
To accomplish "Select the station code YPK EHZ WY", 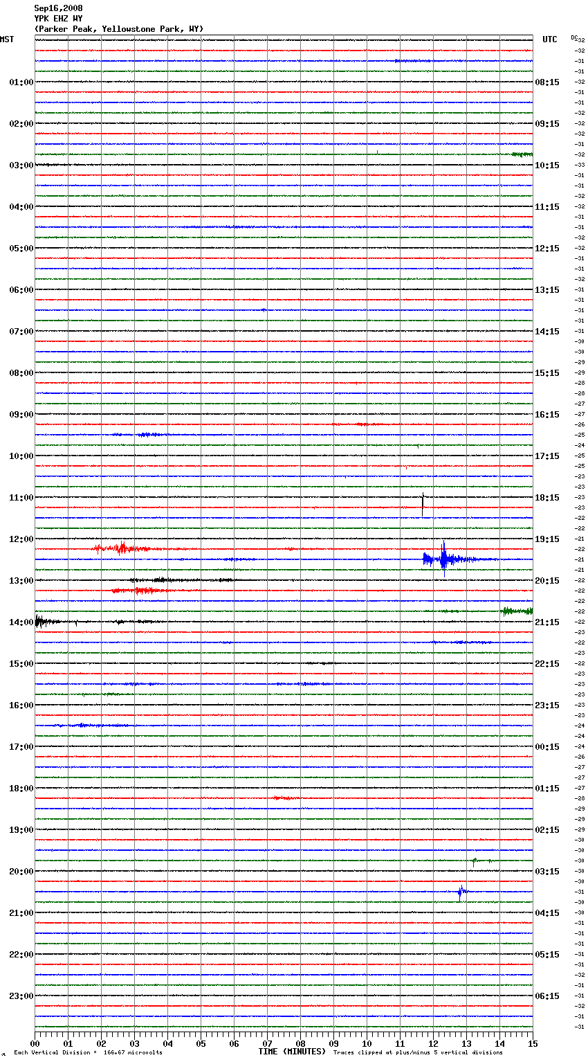I will point(58,19).
